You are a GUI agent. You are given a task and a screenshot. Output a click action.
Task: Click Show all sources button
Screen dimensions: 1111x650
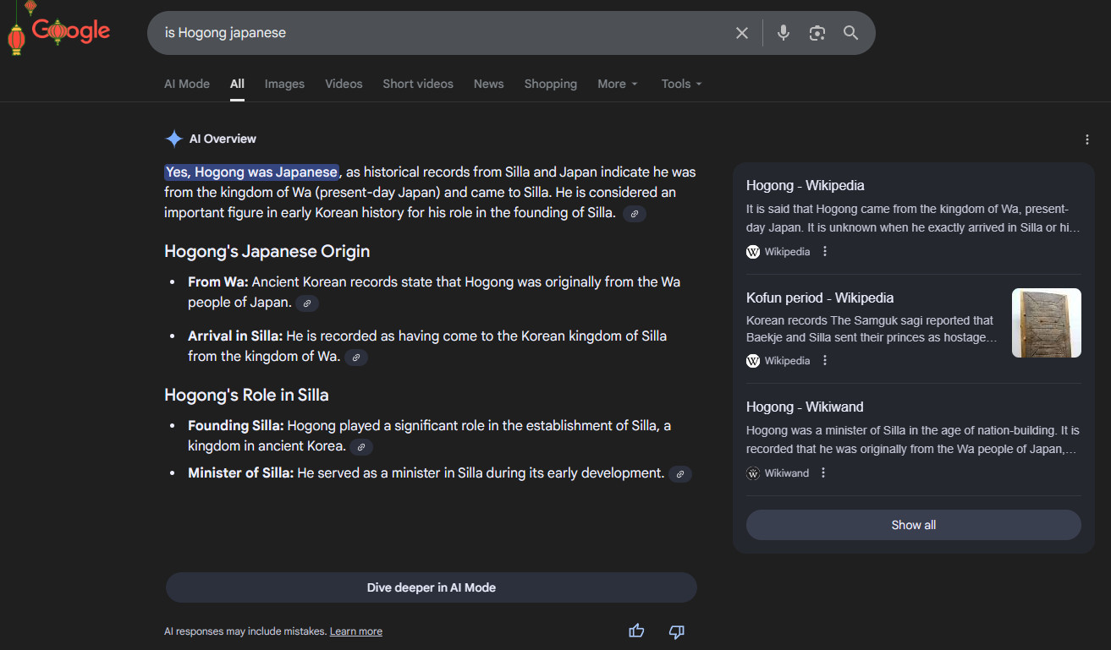point(914,525)
